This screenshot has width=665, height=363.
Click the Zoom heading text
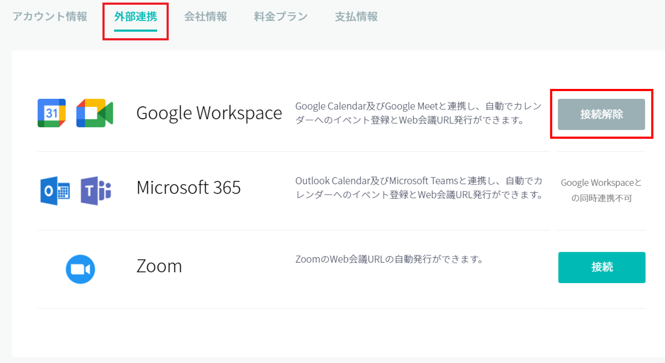point(159,266)
